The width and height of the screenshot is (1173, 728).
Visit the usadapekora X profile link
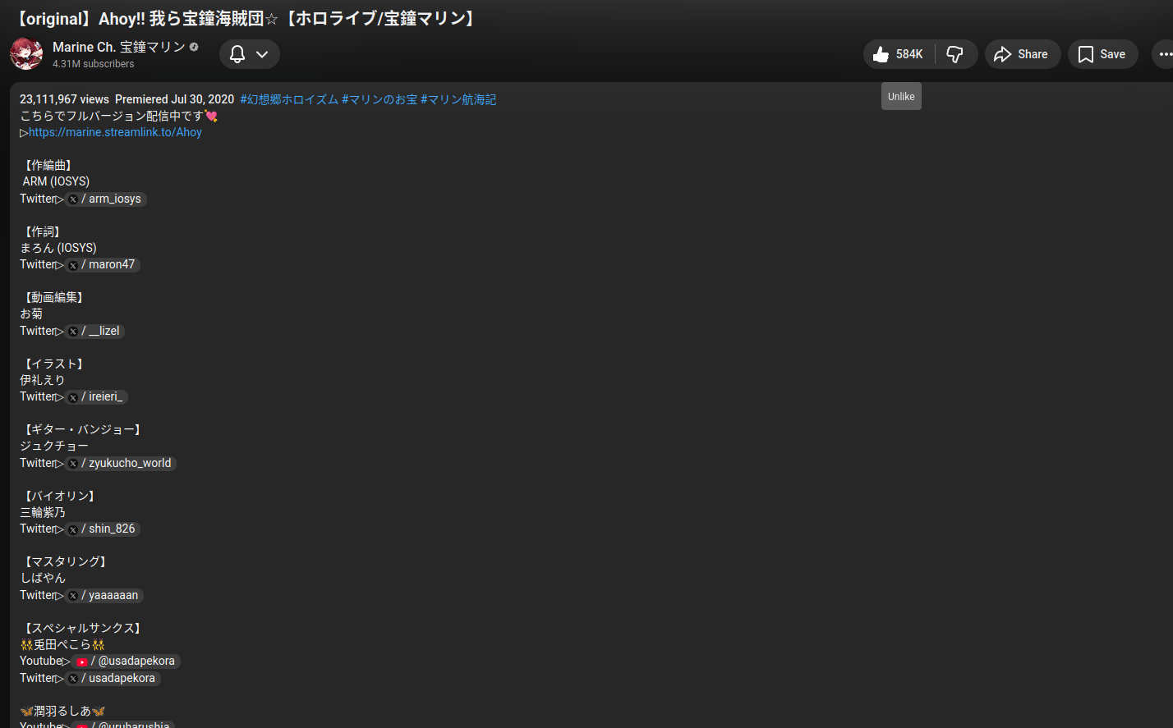tap(113, 678)
